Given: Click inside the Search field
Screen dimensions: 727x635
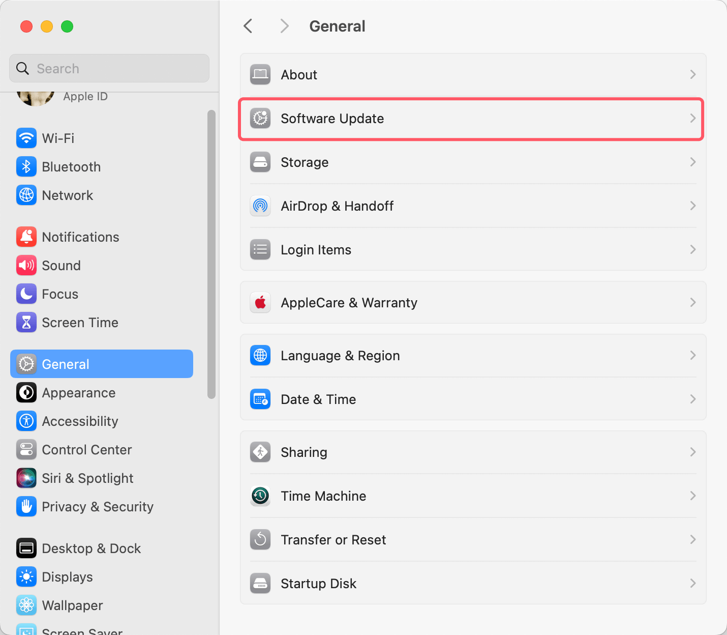Looking at the screenshot, I should [109, 68].
